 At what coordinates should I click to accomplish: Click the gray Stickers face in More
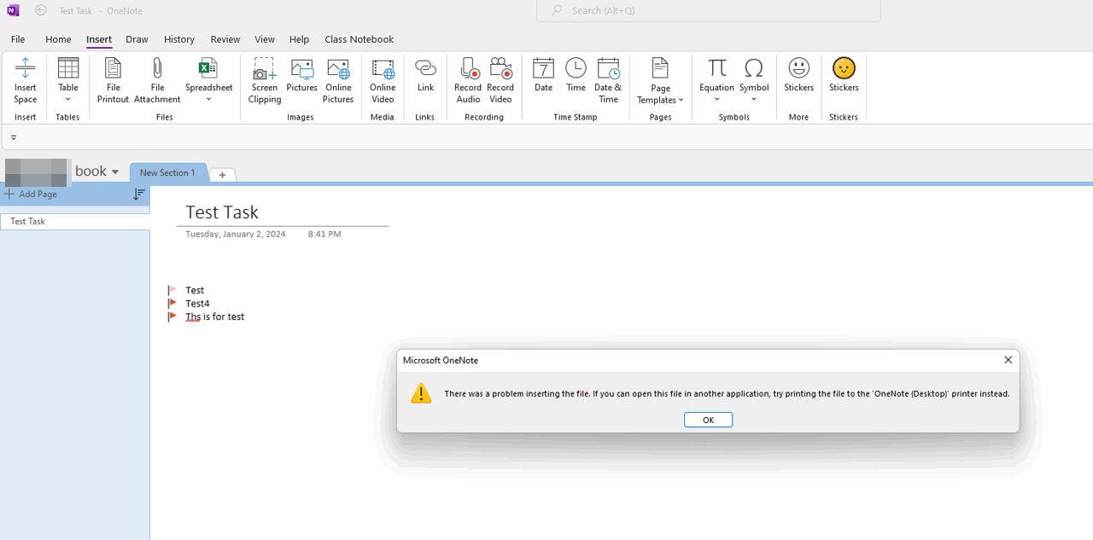click(x=799, y=67)
